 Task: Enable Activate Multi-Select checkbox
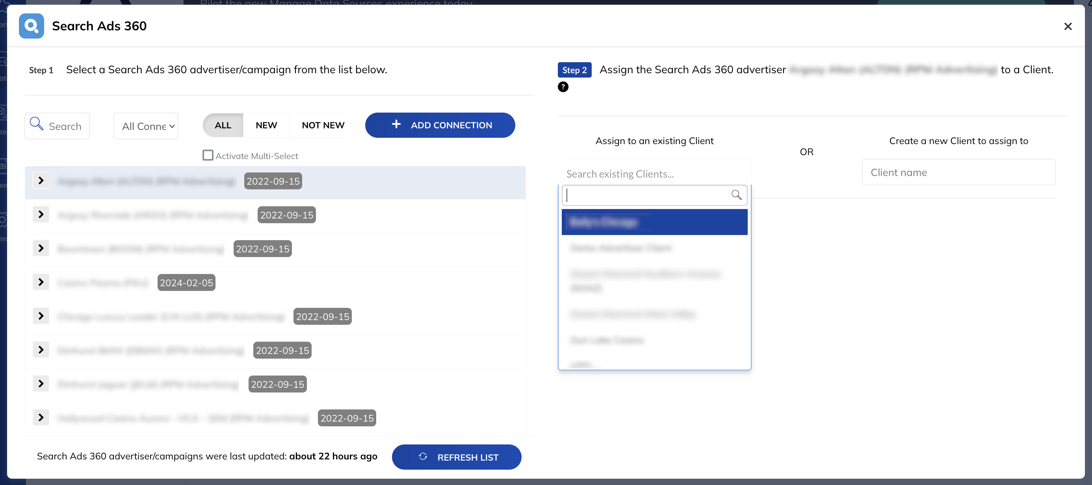[x=208, y=155]
